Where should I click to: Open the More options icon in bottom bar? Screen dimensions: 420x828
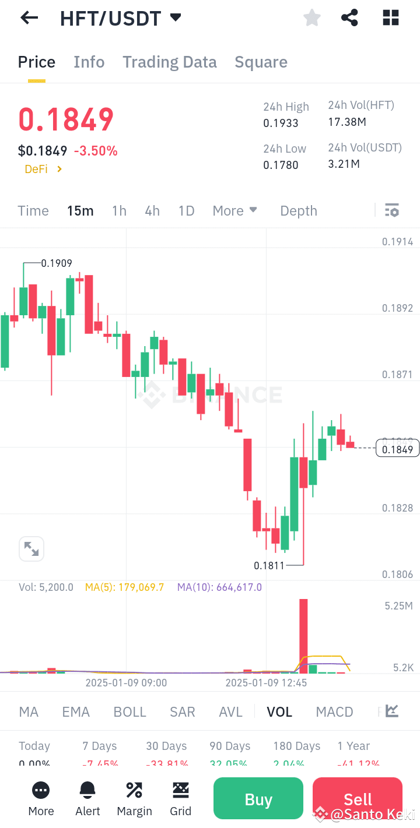[x=41, y=798]
